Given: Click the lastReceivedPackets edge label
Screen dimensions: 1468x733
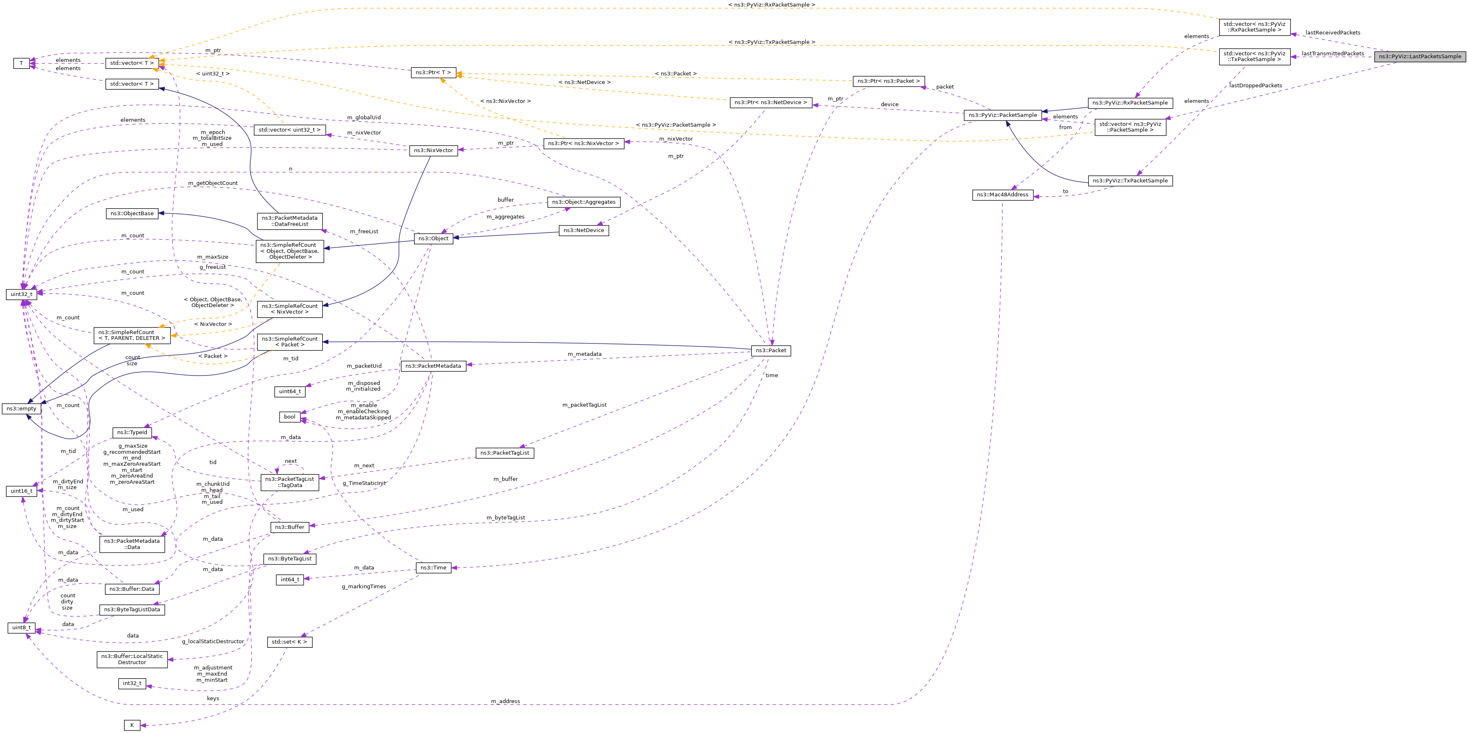Looking at the screenshot, I should point(1333,32).
